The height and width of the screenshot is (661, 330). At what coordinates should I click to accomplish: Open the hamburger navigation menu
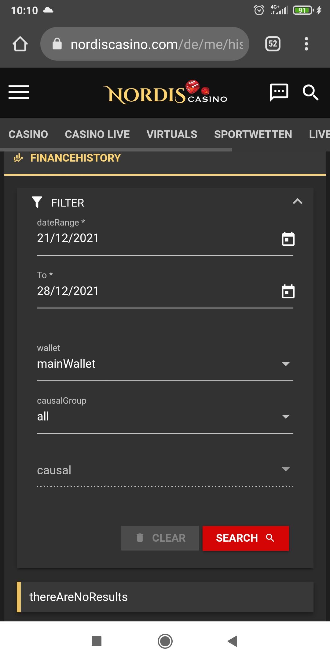click(19, 92)
